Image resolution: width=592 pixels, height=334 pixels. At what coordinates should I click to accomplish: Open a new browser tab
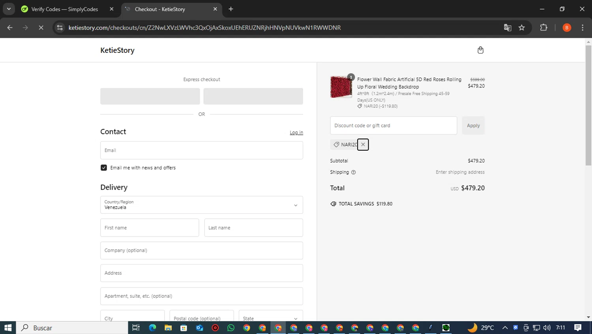tap(231, 9)
